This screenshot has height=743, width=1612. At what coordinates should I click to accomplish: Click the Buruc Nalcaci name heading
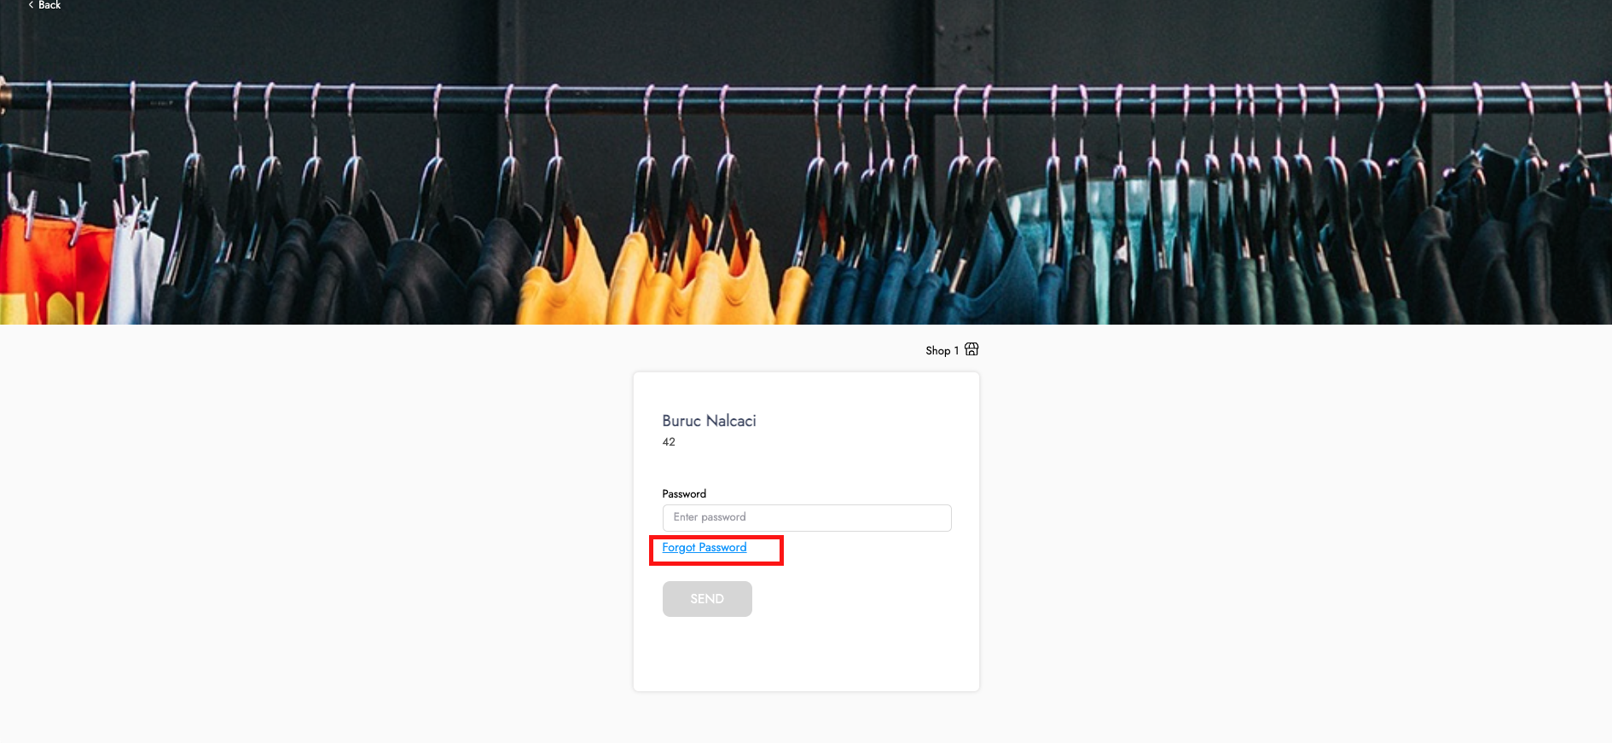[x=709, y=421]
